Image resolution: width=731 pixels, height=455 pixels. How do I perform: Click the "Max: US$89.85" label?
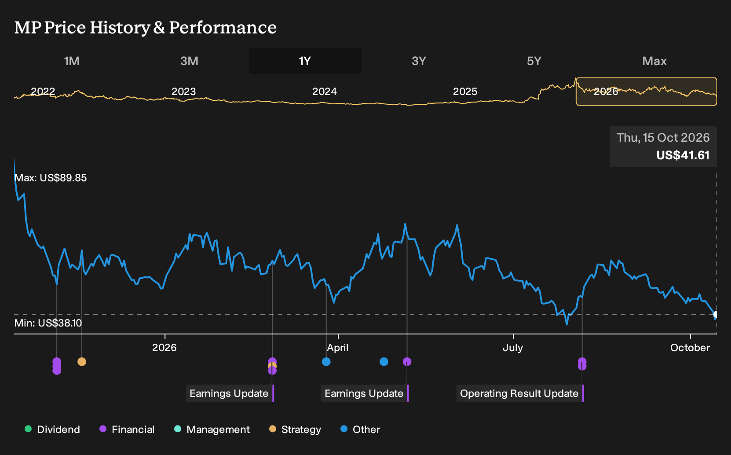[x=51, y=178]
